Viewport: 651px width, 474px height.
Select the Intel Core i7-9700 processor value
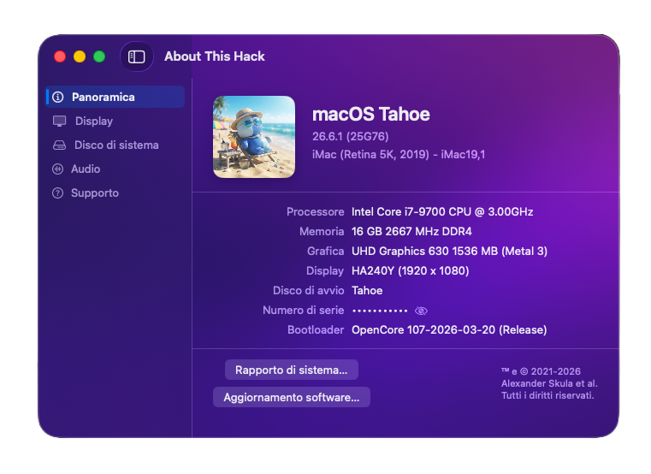[442, 212]
